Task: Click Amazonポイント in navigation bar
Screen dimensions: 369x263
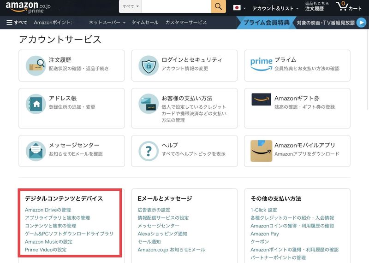Action: pyautogui.click(x=53, y=23)
